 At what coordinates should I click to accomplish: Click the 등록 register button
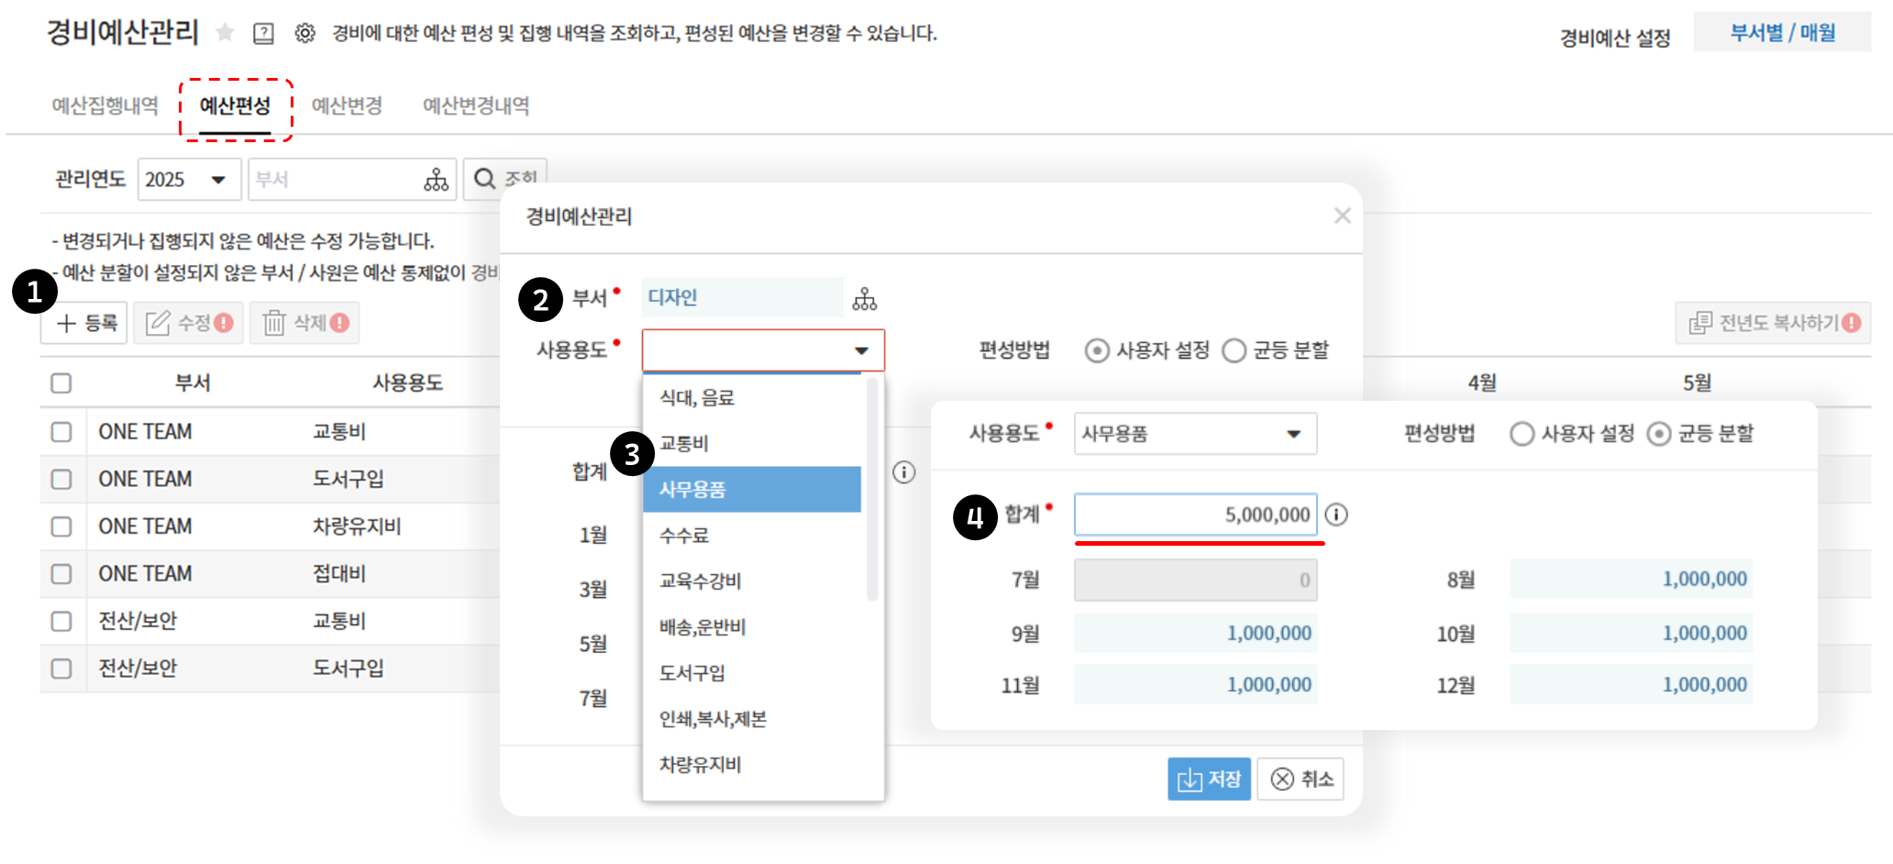click(84, 323)
